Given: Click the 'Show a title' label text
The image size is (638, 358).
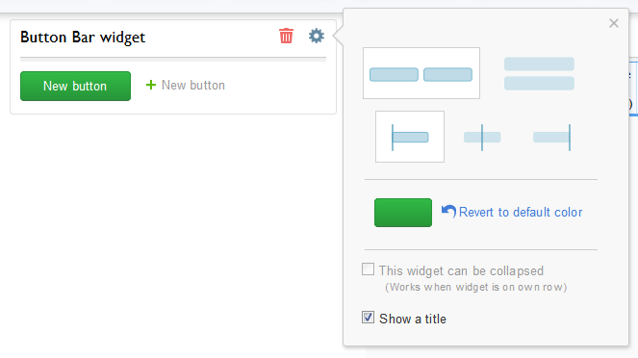Looking at the screenshot, I should point(413,319).
